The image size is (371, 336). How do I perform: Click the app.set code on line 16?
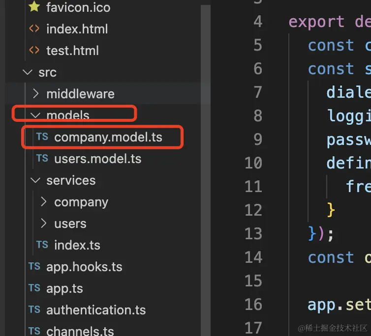(x=340, y=305)
